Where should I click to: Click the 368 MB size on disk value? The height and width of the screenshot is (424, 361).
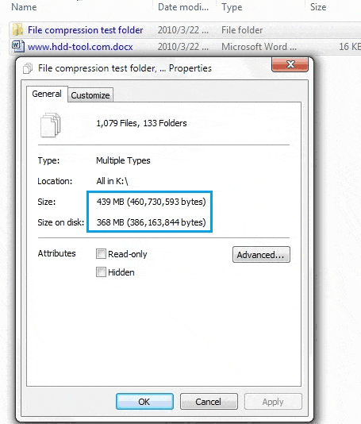[152, 222]
